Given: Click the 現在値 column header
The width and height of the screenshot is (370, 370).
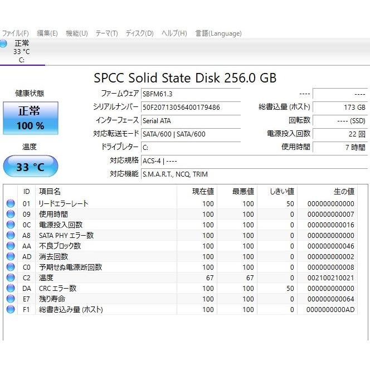Looking at the screenshot, I should pyautogui.click(x=203, y=191).
